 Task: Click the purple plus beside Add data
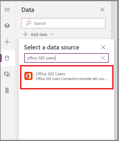click(x=25, y=34)
